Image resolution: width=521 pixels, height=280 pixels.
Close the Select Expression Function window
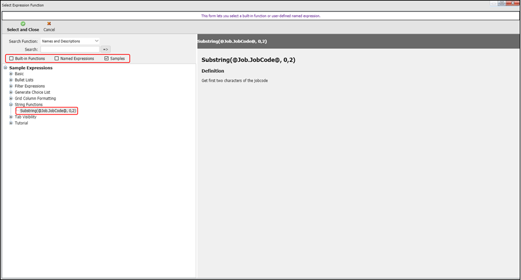pyautogui.click(x=512, y=3)
